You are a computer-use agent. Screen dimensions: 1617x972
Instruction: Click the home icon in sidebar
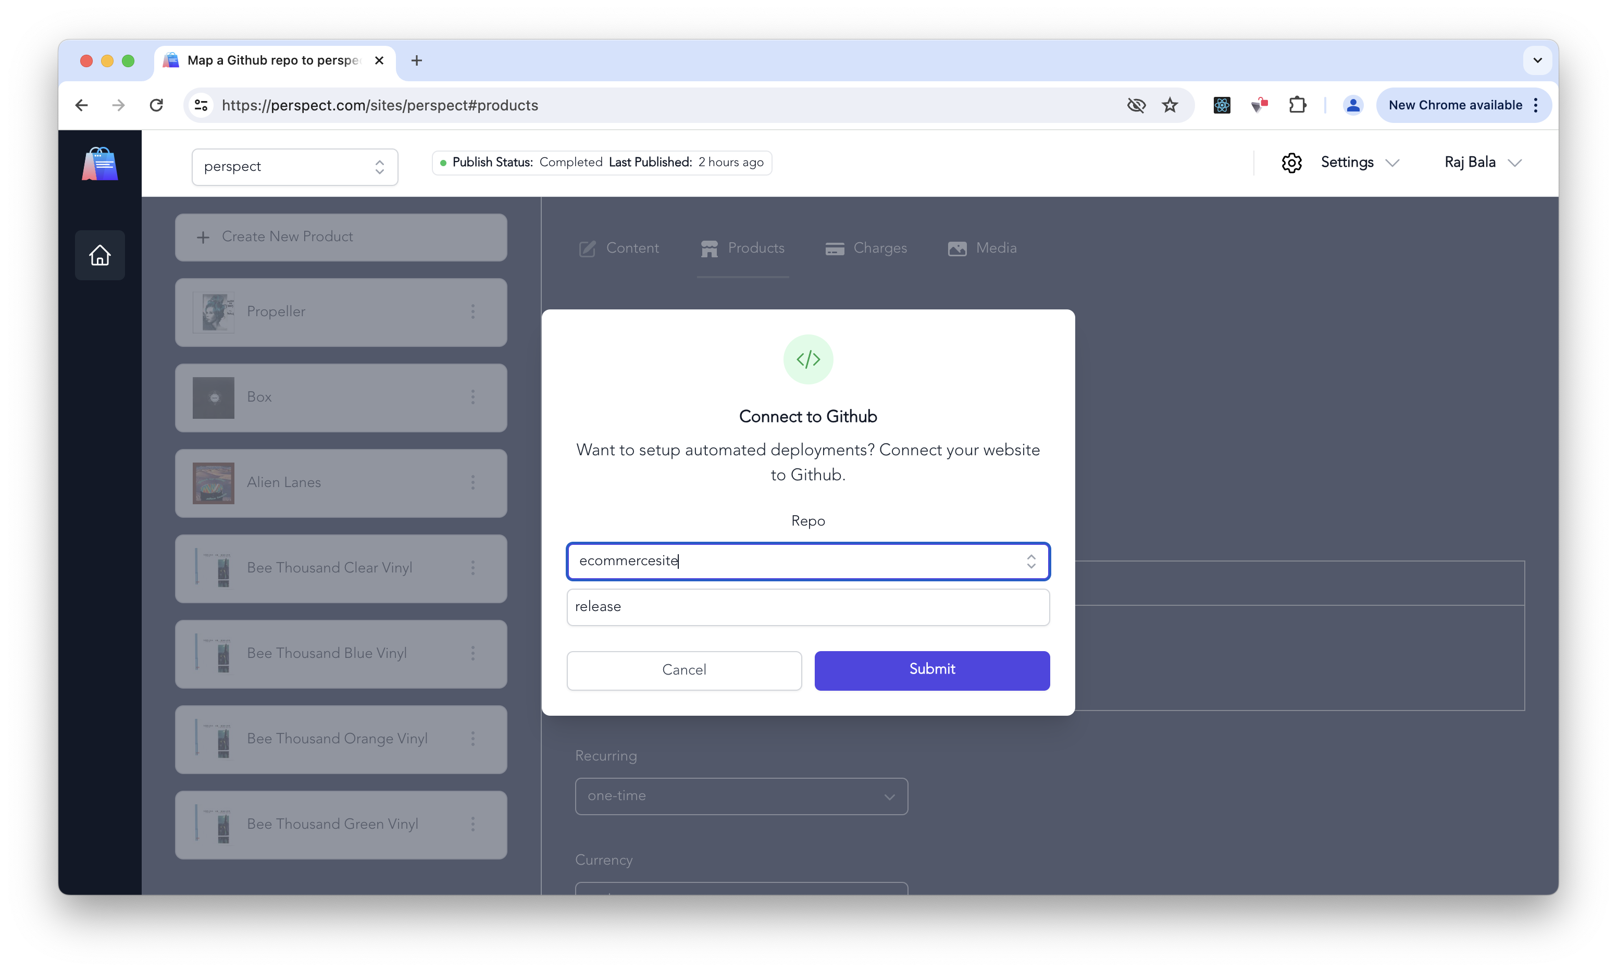pos(99,255)
